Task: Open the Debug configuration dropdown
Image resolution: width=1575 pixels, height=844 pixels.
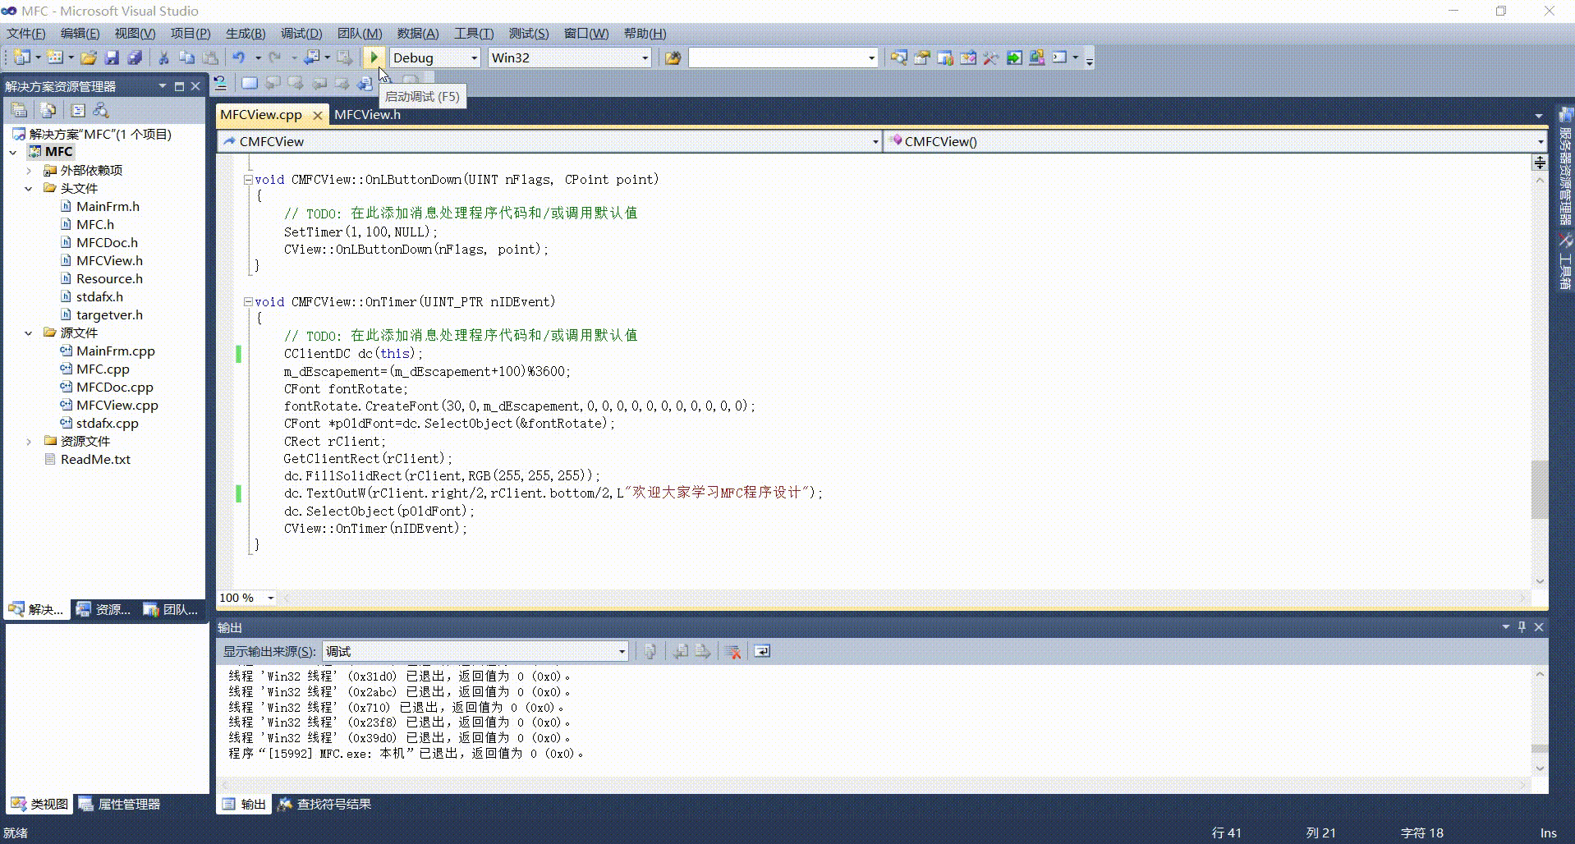Action: 474,57
